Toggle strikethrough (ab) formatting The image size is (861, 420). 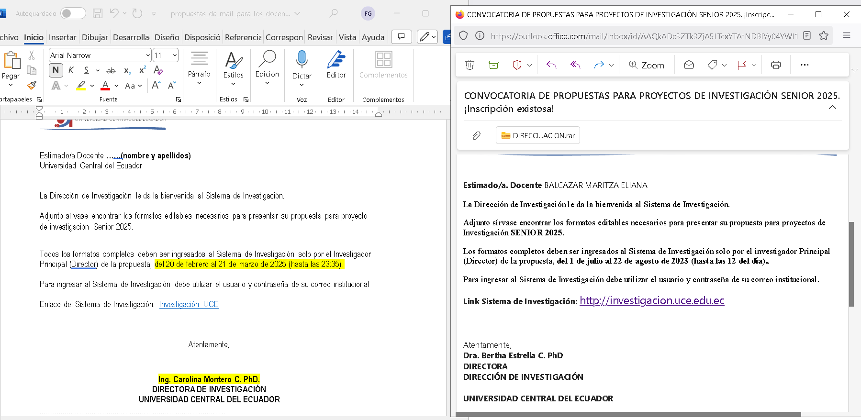click(111, 70)
